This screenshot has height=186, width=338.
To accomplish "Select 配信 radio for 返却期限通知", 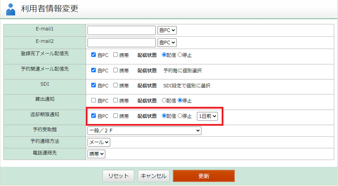I will coord(164,116).
